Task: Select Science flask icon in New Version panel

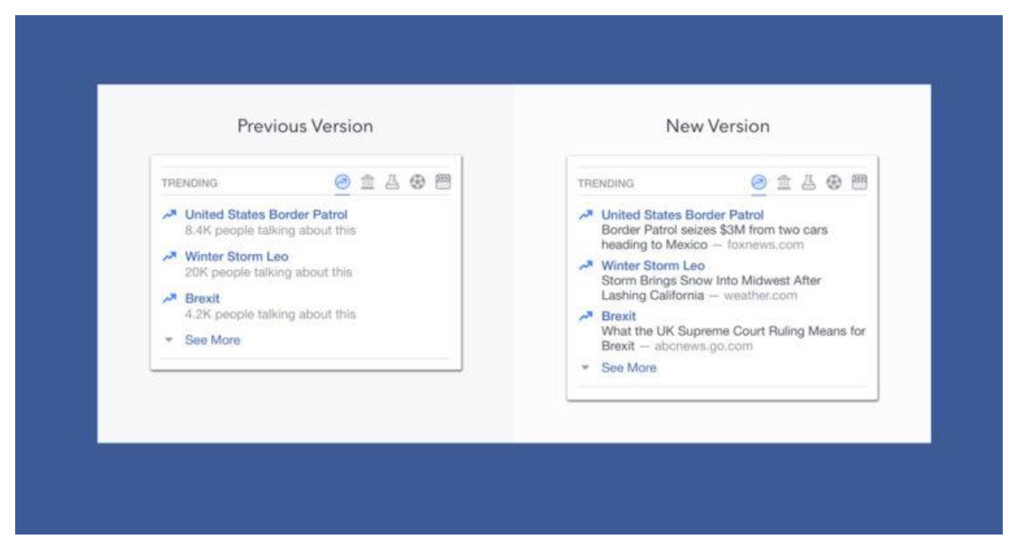Action: coord(809,182)
